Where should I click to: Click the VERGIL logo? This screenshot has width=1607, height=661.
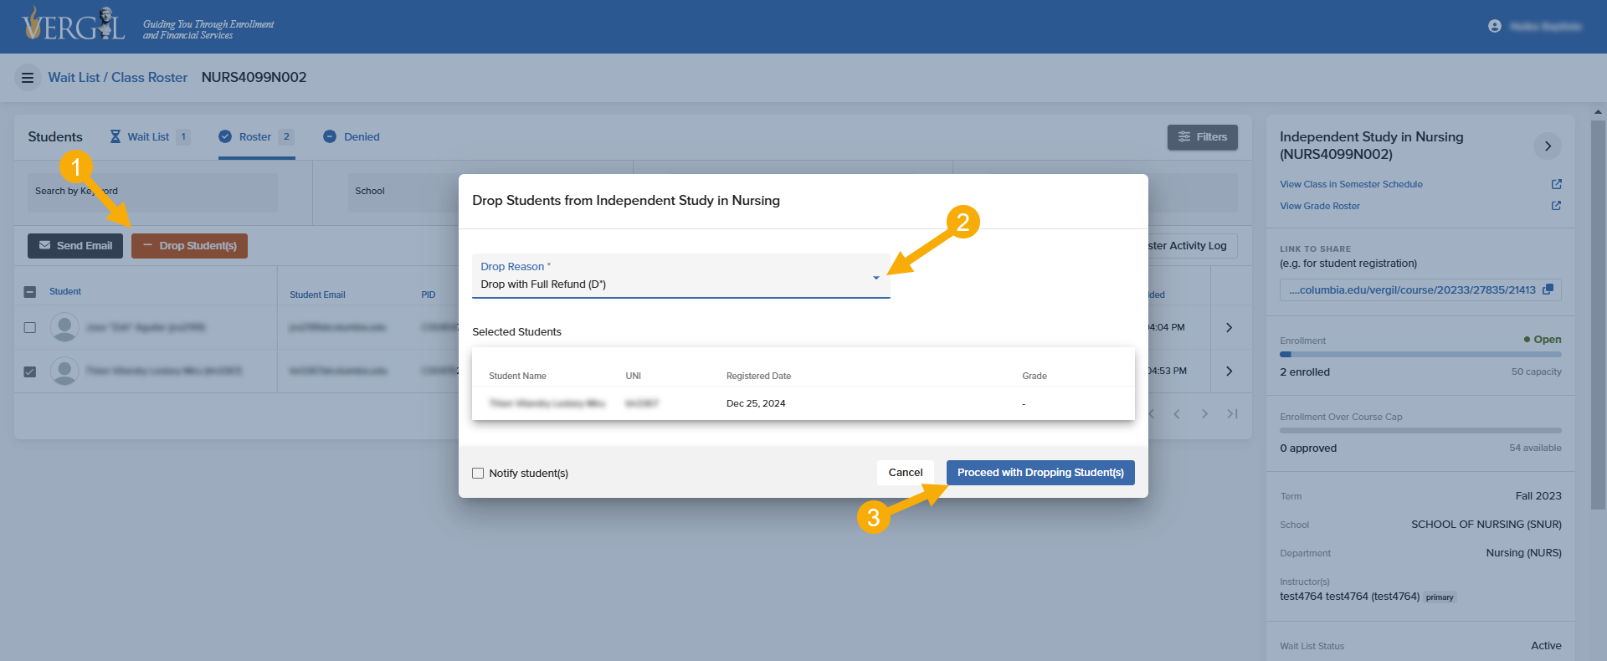tap(74, 24)
